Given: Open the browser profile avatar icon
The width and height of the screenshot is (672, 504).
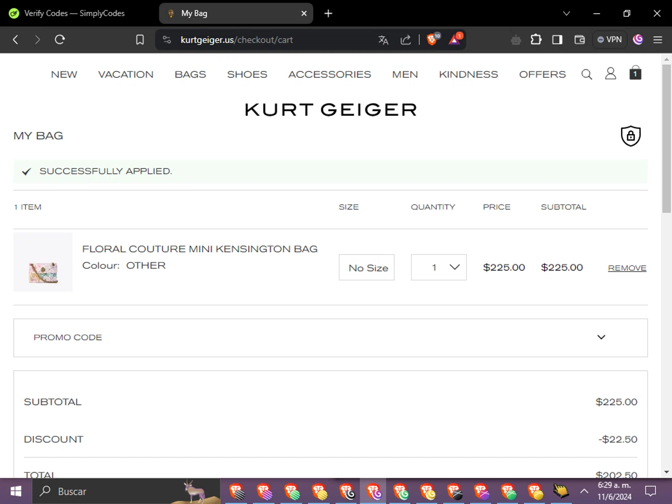Looking at the screenshot, I should (638, 39).
